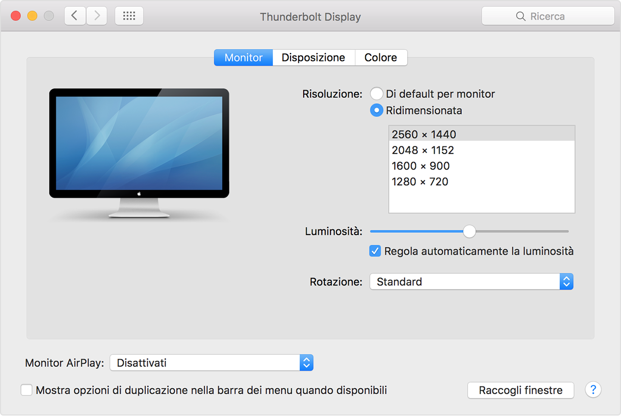This screenshot has width=621, height=416.
Task: Switch to the Colore tab
Action: click(x=381, y=58)
